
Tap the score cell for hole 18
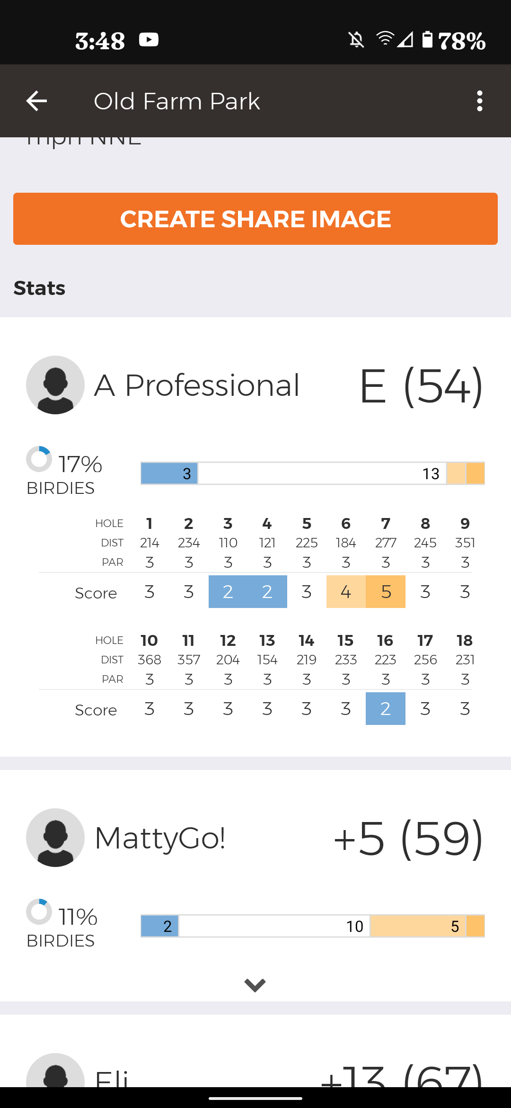(464, 709)
